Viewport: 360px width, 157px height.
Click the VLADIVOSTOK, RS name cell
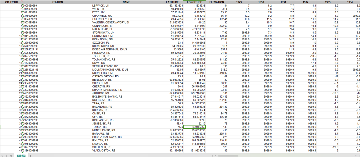[x=126, y=151]
